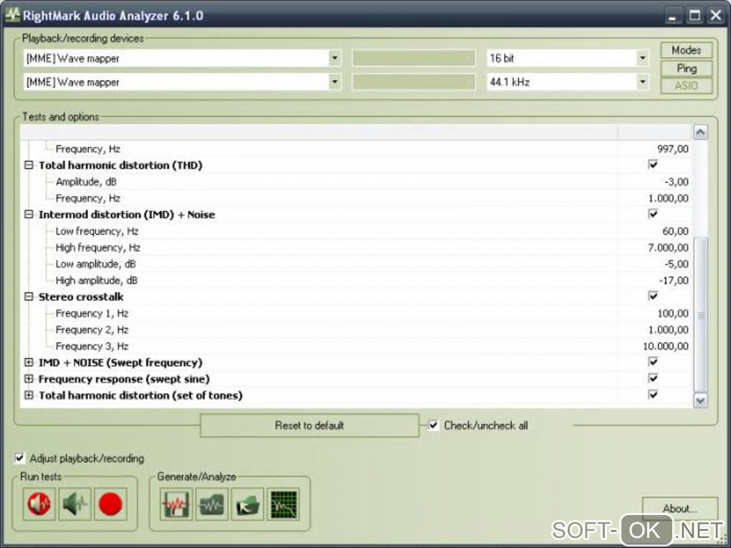Screen dimensions: 731x548
Task: Select Amplitude, dB row label under THD
Action: click(86, 182)
